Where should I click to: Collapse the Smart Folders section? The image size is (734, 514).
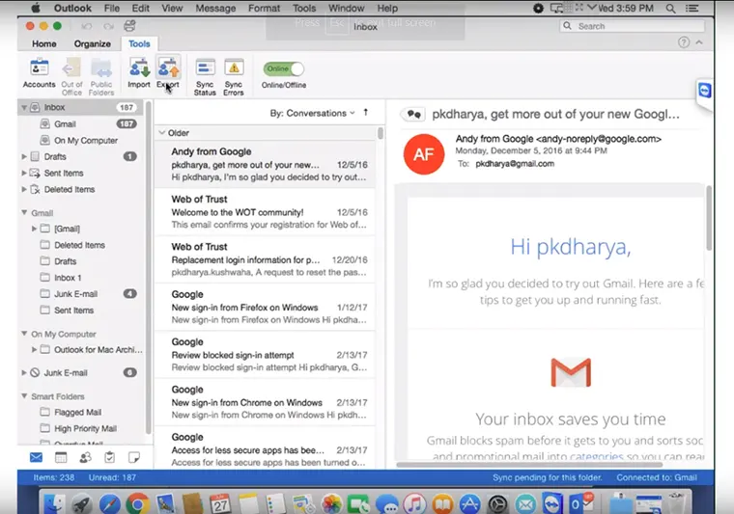point(24,396)
